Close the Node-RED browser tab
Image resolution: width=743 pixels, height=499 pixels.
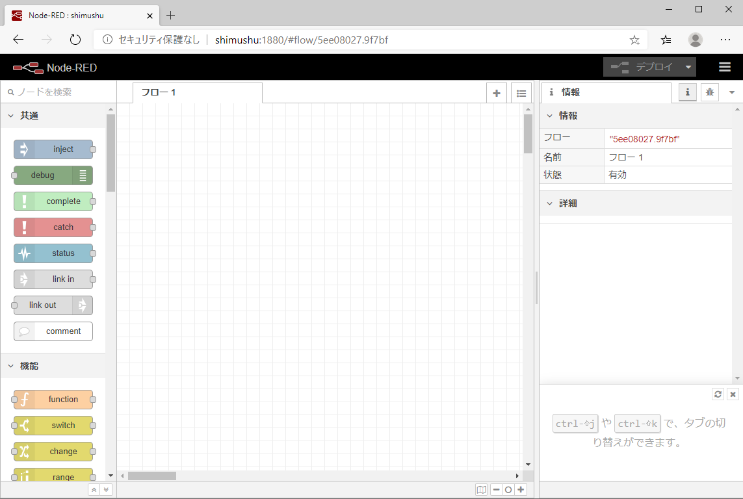click(150, 16)
